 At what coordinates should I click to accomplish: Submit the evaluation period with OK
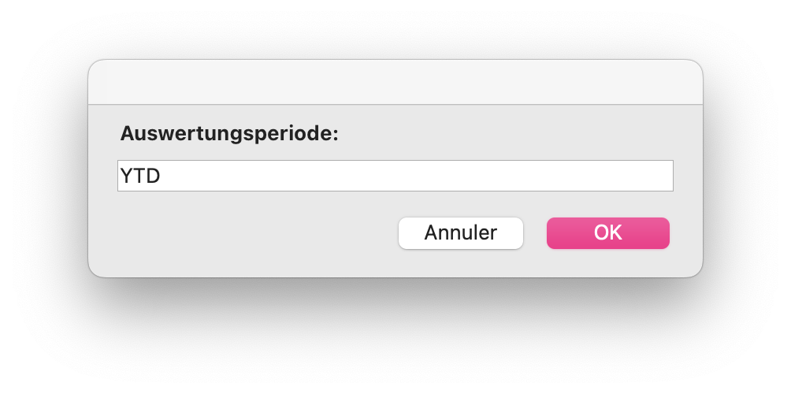608,233
